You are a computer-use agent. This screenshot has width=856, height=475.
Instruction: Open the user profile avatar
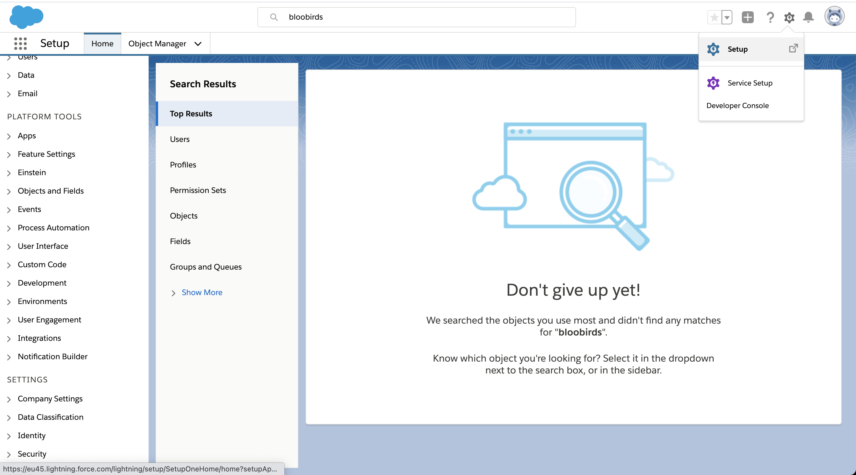tap(834, 16)
